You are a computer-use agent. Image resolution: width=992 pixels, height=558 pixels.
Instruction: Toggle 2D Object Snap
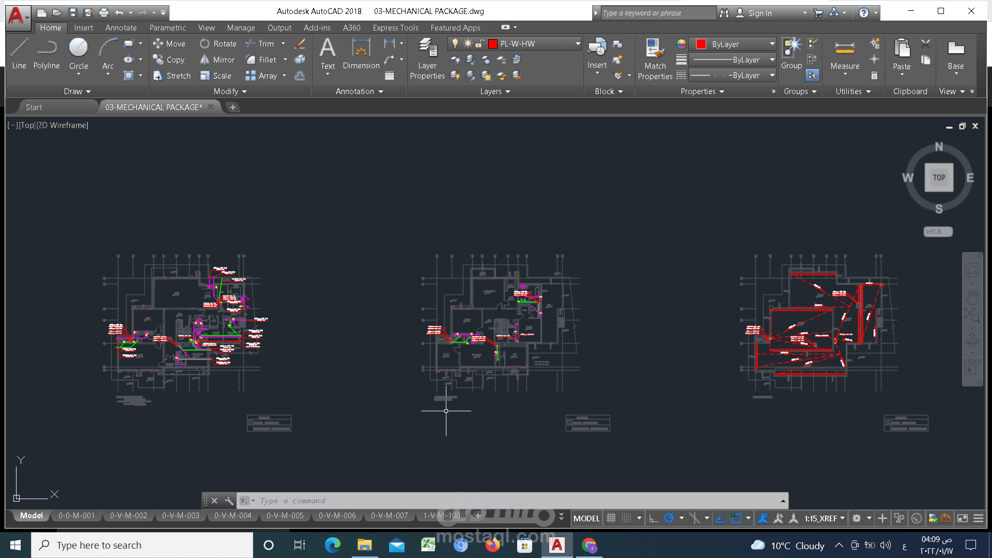tap(736, 518)
